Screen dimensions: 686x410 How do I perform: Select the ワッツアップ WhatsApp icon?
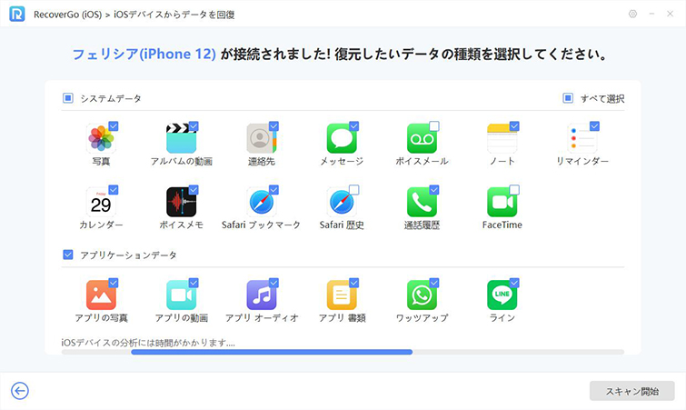422,295
